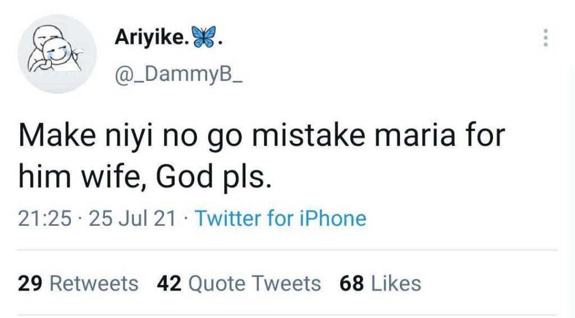Screen dimensions: 575x318
Task: Open the @_DammyB_ handle
Action: pyautogui.click(x=179, y=75)
